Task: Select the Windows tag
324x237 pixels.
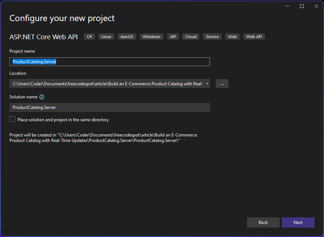Action: coord(151,37)
